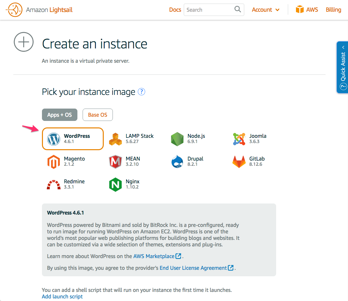This screenshot has height=301, width=348.
Task: Choose the LAMP Stack image
Action: pyautogui.click(x=130, y=139)
